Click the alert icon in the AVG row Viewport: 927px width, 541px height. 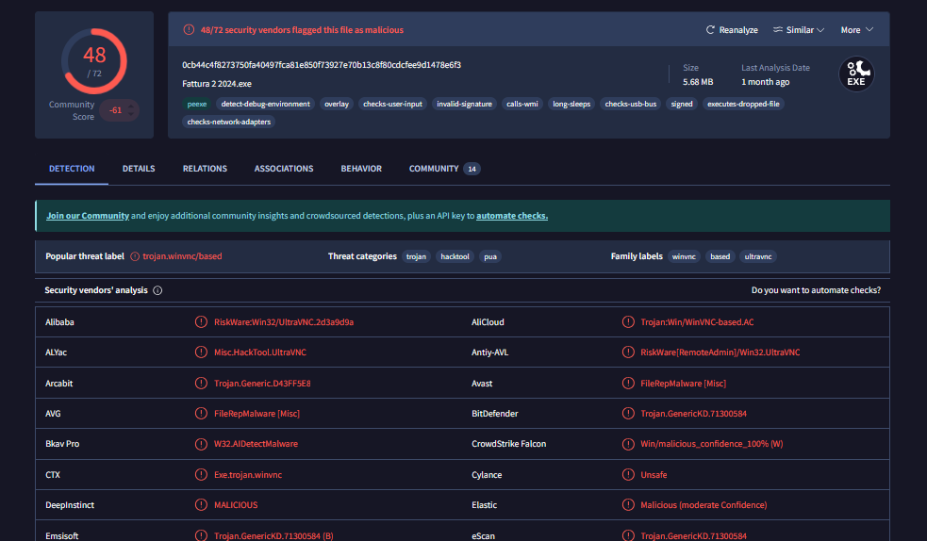click(x=201, y=414)
